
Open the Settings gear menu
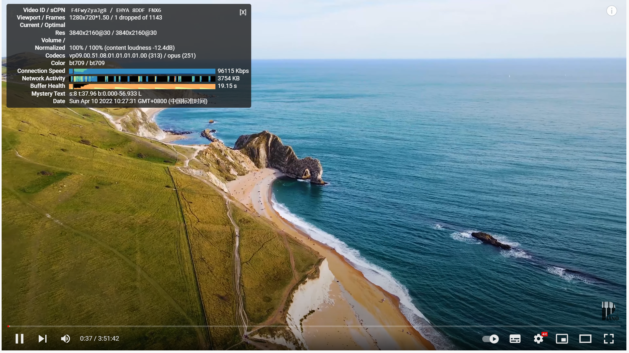coord(539,338)
